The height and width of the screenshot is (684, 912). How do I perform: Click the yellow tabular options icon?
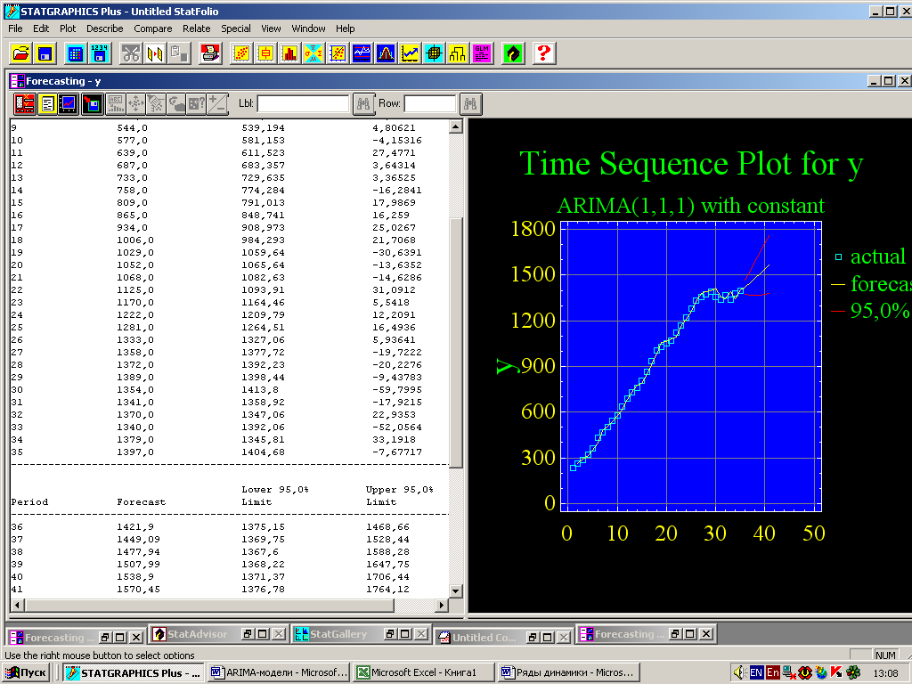[x=47, y=104]
